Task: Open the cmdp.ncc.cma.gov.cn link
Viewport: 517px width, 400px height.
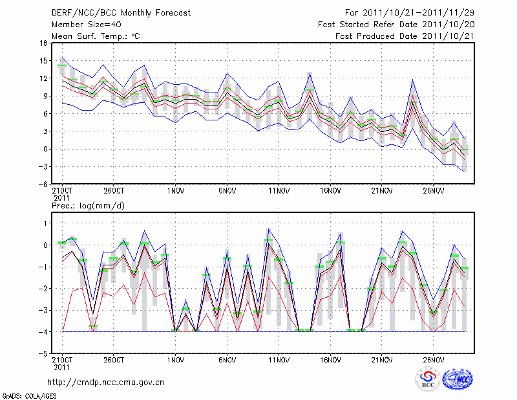Action: coord(107,382)
